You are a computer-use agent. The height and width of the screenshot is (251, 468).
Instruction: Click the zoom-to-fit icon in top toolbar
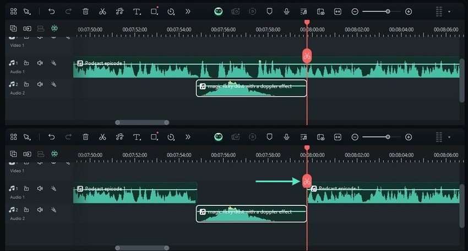(338, 12)
